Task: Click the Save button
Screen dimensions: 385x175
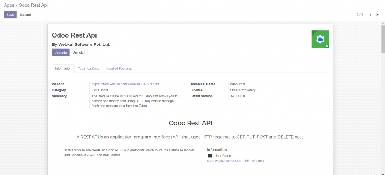Action: pyautogui.click(x=10, y=15)
